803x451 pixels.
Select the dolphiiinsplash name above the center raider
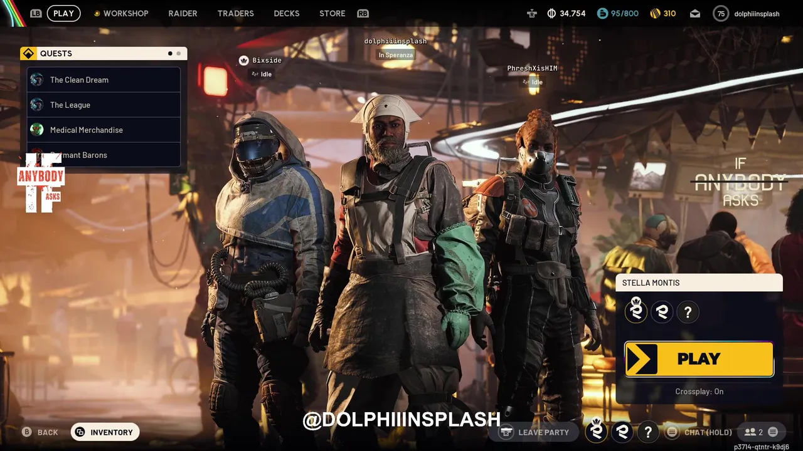point(395,41)
